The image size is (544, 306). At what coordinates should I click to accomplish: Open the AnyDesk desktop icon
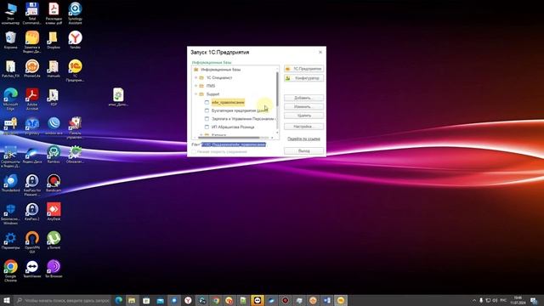point(54,212)
